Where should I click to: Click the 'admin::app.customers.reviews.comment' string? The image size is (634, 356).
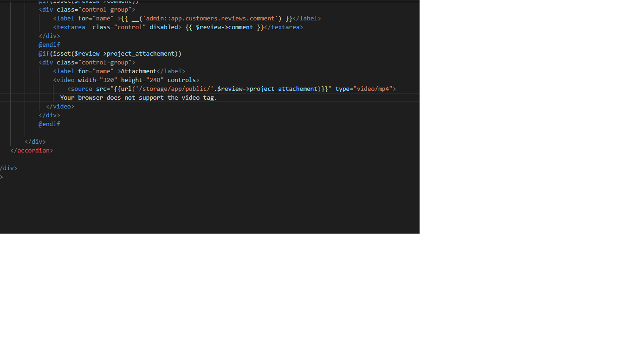(x=210, y=19)
